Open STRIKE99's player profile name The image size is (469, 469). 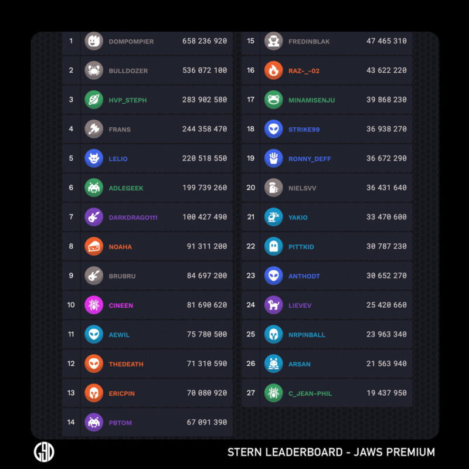304,130
